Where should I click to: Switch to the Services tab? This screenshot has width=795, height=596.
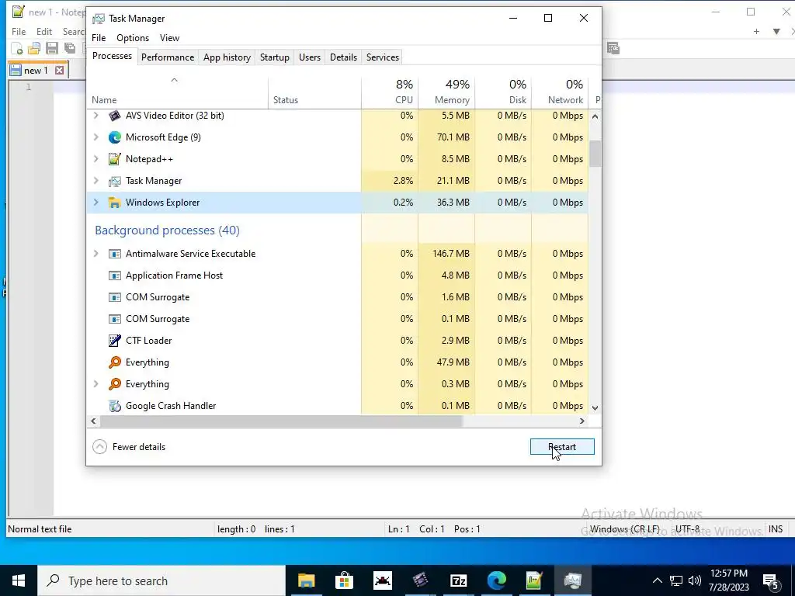pyautogui.click(x=382, y=57)
